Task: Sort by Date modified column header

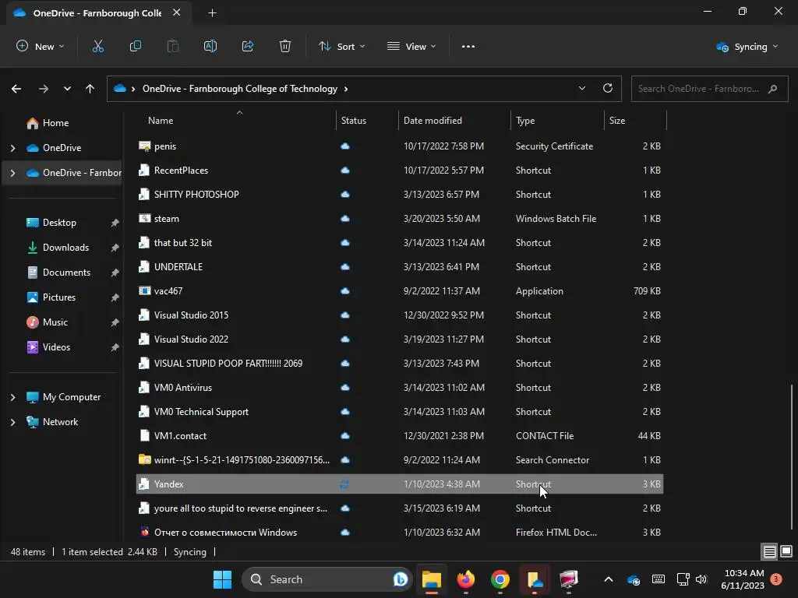Action: [433, 121]
